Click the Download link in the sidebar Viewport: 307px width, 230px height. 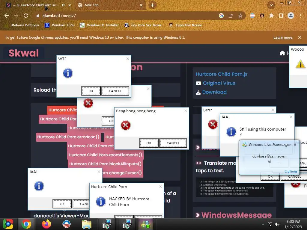214,92
